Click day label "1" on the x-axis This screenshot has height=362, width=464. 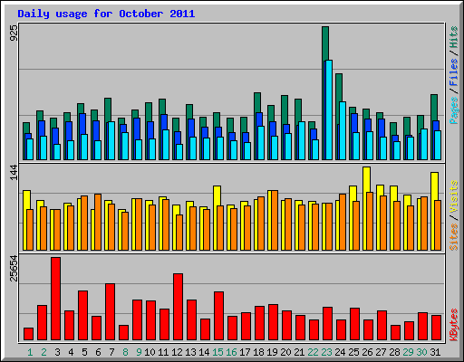coord(30,352)
